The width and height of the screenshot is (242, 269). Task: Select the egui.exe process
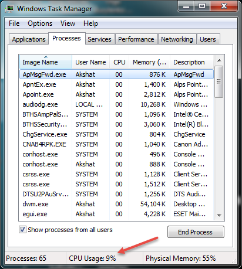pos(116,214)
